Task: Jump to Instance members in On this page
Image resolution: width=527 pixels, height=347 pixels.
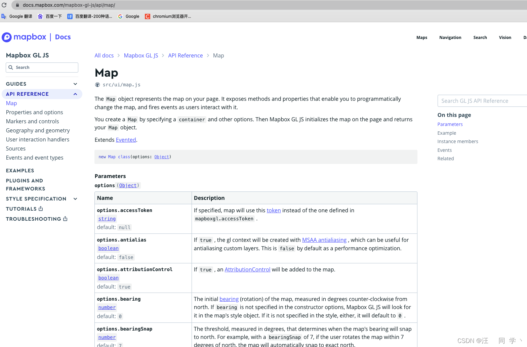Action: [458, 141]
